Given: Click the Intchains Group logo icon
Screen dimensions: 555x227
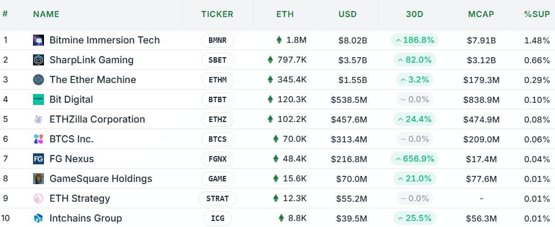Looking at the screenshot, I should point(39,218).
